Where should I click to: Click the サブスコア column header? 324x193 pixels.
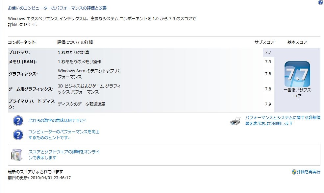click(264, 42)
